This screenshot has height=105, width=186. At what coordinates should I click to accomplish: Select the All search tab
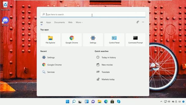click(x=42, y=22)
